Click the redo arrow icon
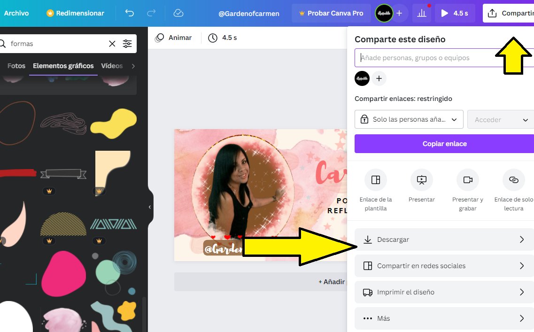 tap(151, 13)
